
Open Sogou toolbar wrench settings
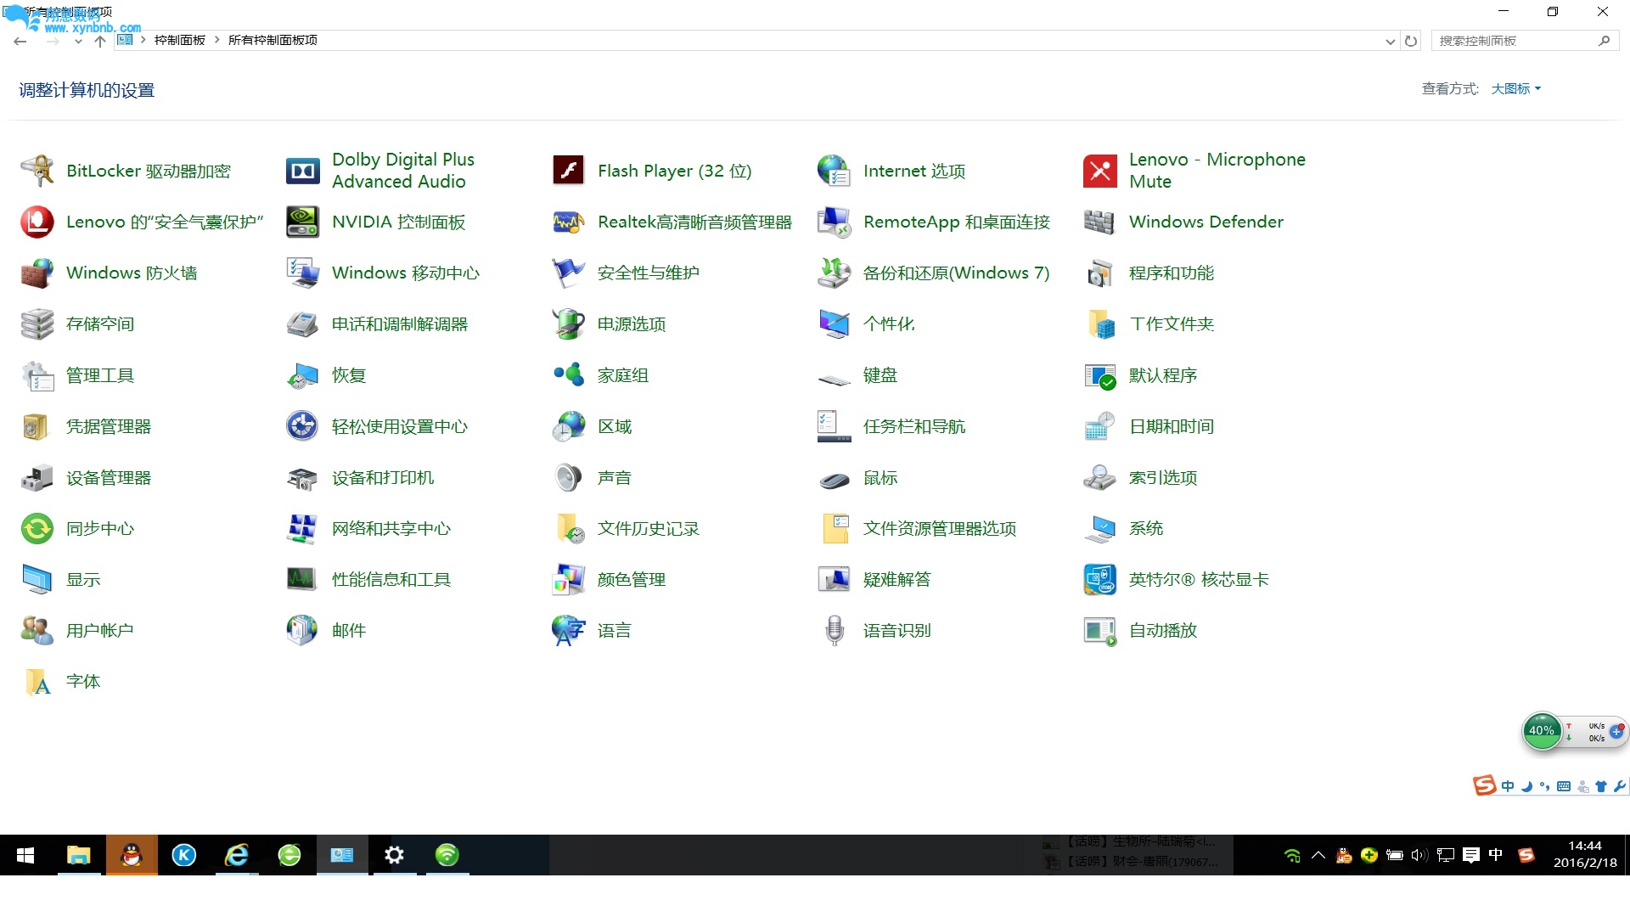click(1619, 786)
